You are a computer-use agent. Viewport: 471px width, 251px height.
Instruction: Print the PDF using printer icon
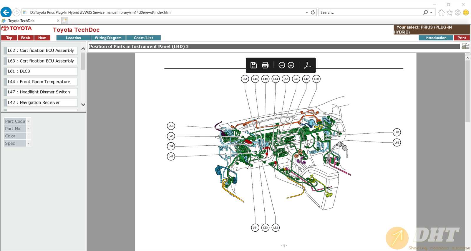coord(265,65)
